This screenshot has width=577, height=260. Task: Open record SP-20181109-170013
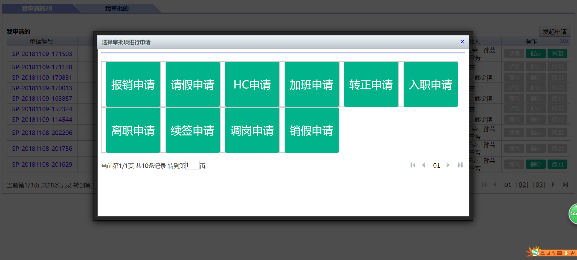pos(42,88)
